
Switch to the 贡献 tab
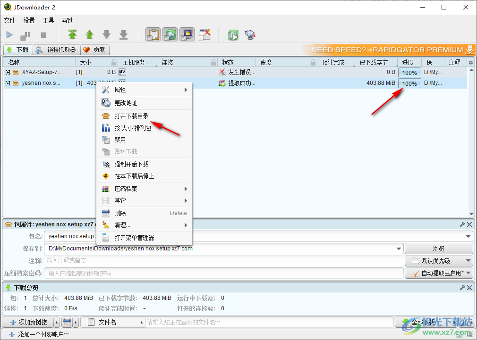coord(95,50)
